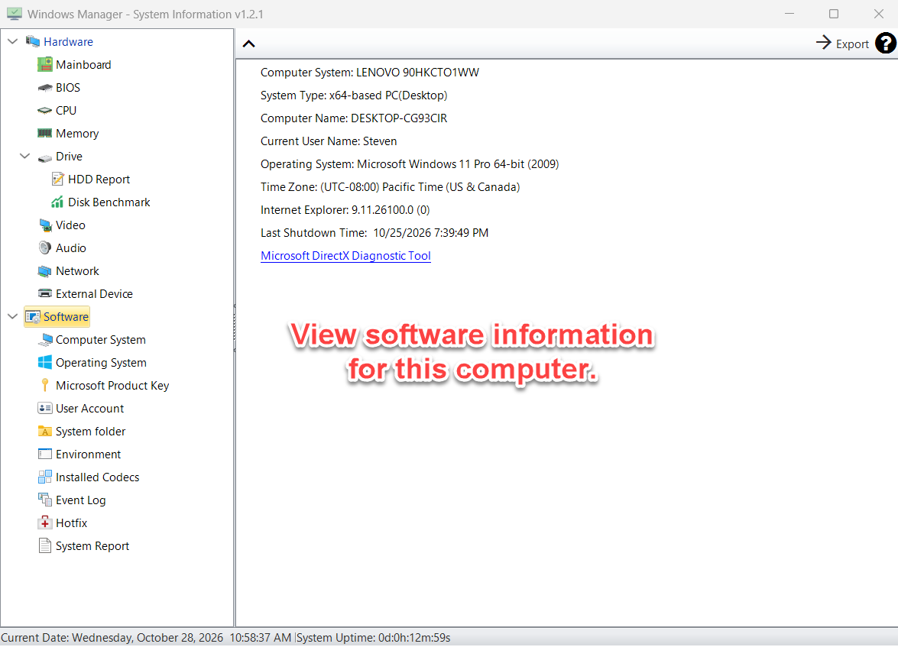Click 'Computer System: LENOVO 90HKCTO1WW' line
898x647 pixels.
click(x=370, y=73)
